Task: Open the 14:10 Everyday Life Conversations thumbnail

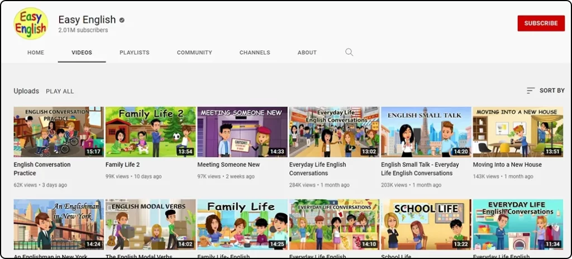Action: click(x=335, y=224)
